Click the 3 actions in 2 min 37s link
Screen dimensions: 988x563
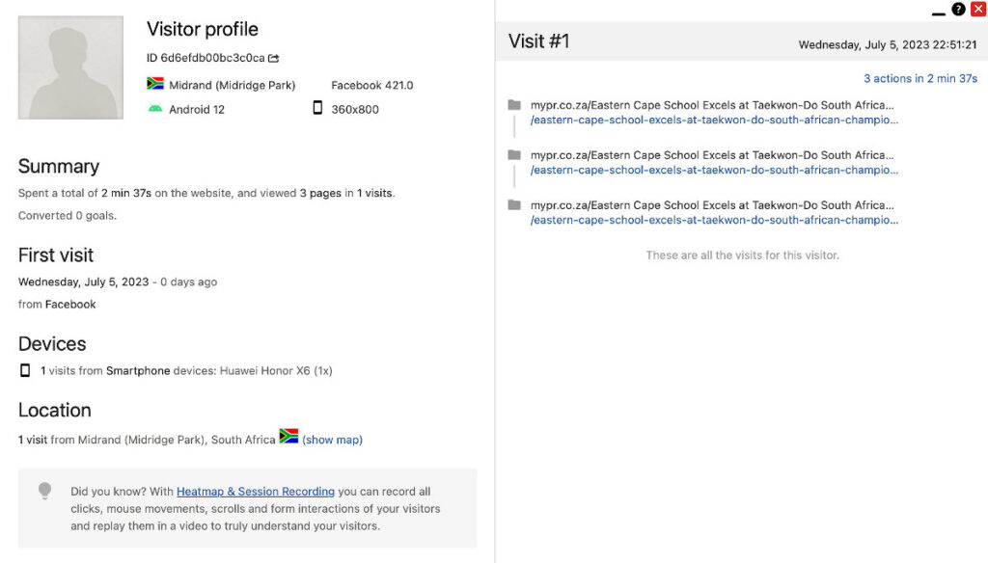point(919,79)
